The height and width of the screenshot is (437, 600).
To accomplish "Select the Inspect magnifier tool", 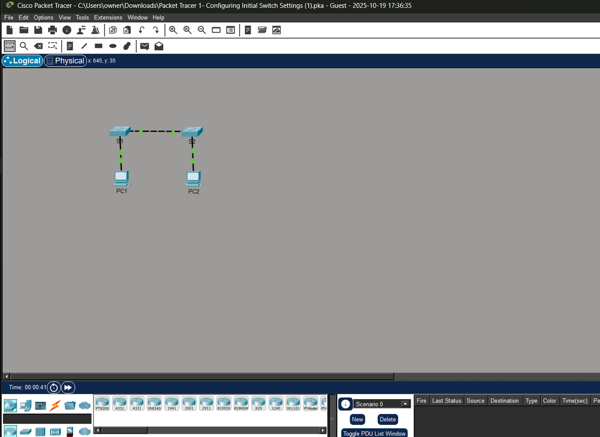I will 23,46.
